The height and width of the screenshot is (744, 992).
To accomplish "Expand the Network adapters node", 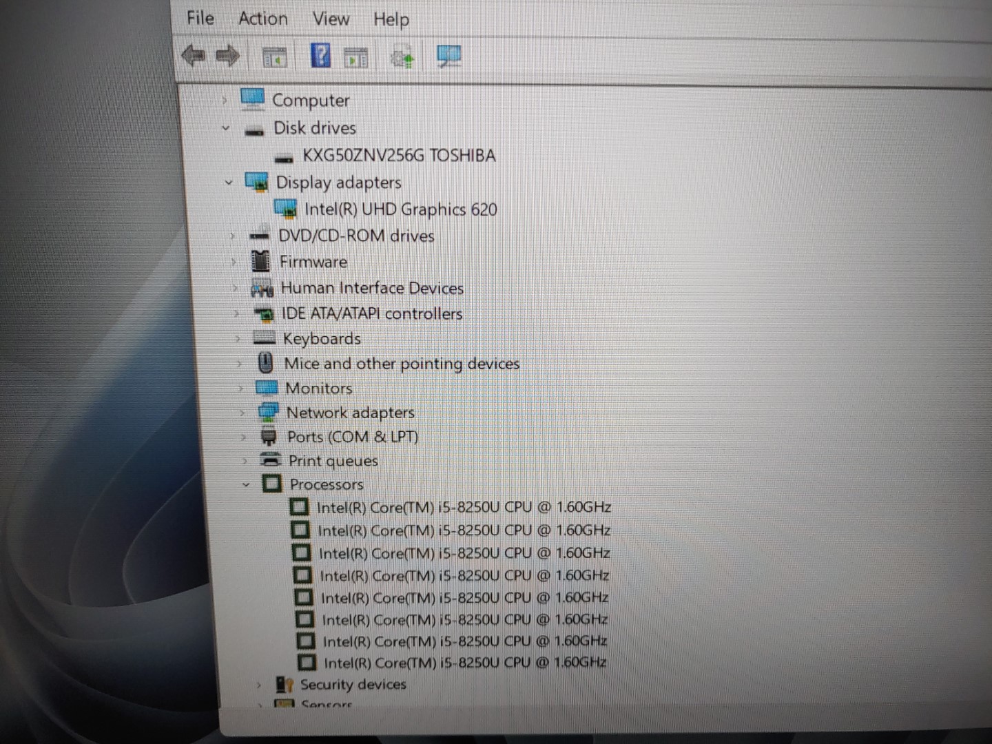I will pyautogui.click(x=242, y=413).
